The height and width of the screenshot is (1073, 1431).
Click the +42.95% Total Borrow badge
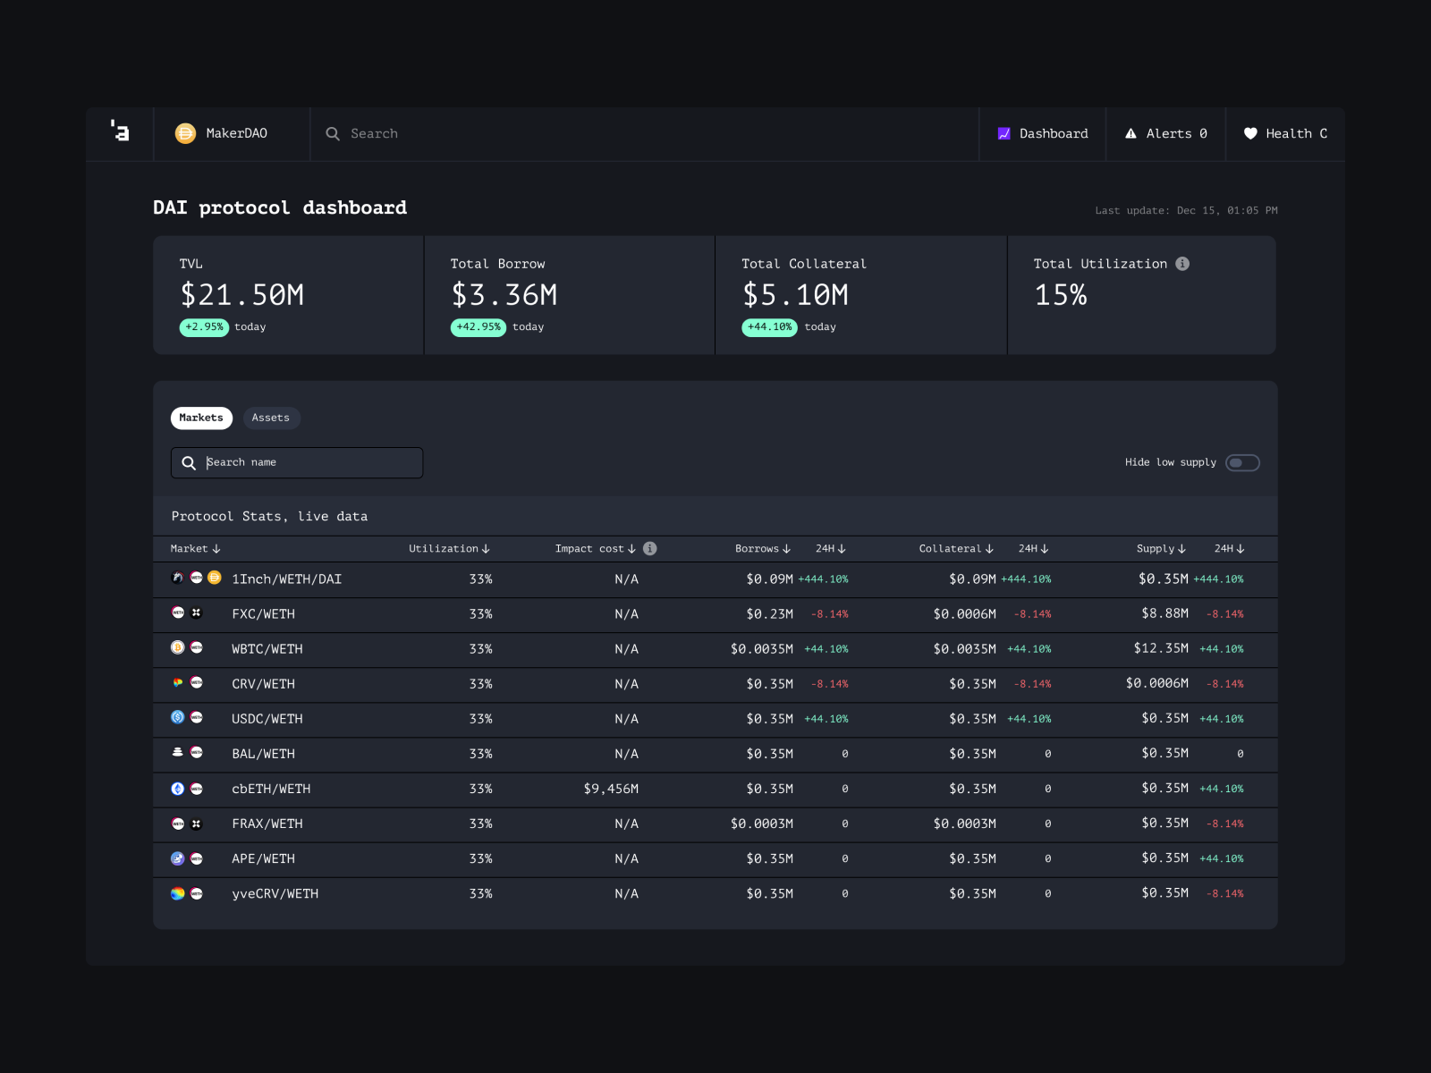(x=478, y=327)
